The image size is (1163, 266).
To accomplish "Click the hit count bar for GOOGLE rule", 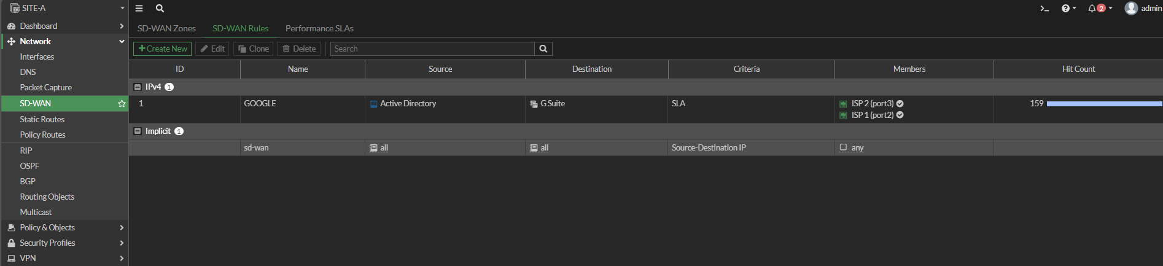I will 1104,104.
